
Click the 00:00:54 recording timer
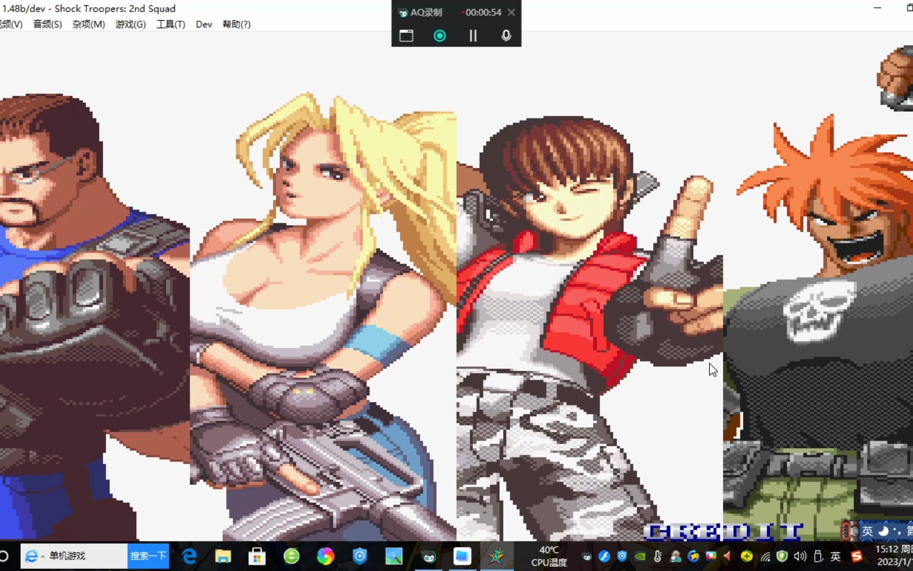coord(483,12)
